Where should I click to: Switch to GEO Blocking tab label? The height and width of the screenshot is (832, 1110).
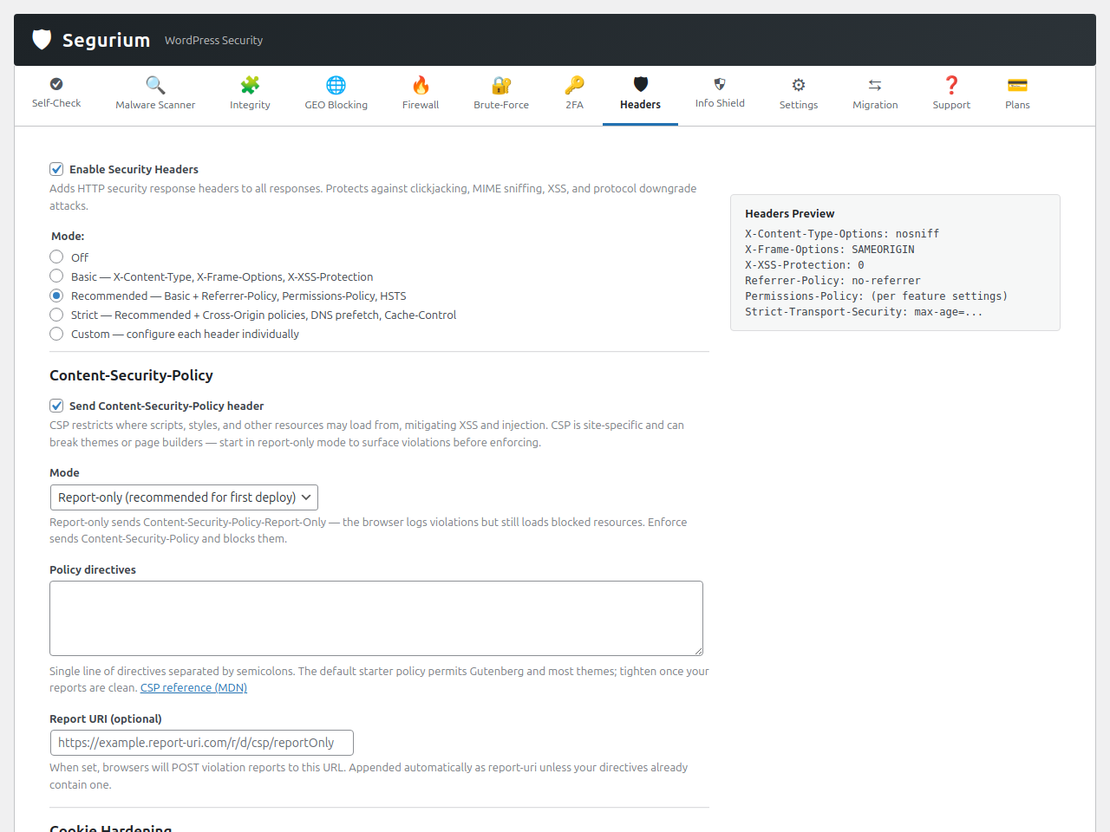tap(336, 105)
